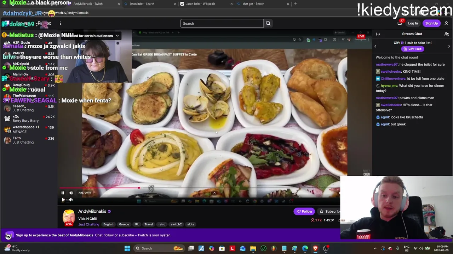Open the red L app on taskbar

point(232,248)
